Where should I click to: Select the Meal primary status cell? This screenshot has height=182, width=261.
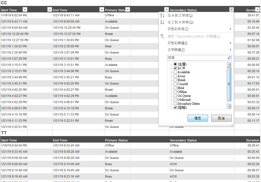coord(117,46)
